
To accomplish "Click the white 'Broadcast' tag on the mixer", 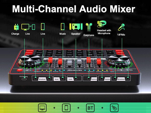I will [42, 79].
